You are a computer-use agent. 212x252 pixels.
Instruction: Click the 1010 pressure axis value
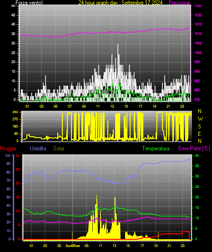[198, 34]
